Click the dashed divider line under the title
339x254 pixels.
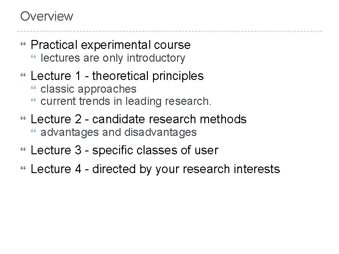tap(169, 32)
